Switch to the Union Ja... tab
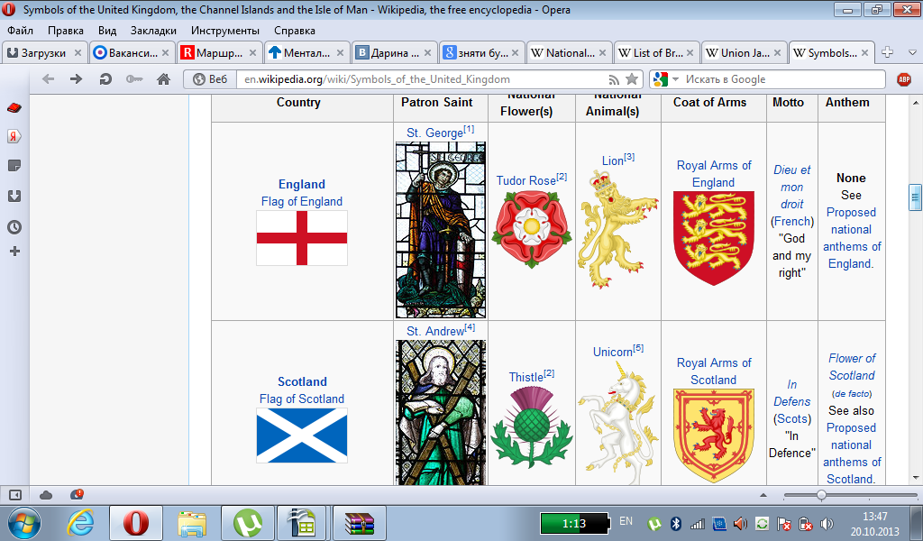This screenshot has height=541, width=923. click(x=744, y=52)
